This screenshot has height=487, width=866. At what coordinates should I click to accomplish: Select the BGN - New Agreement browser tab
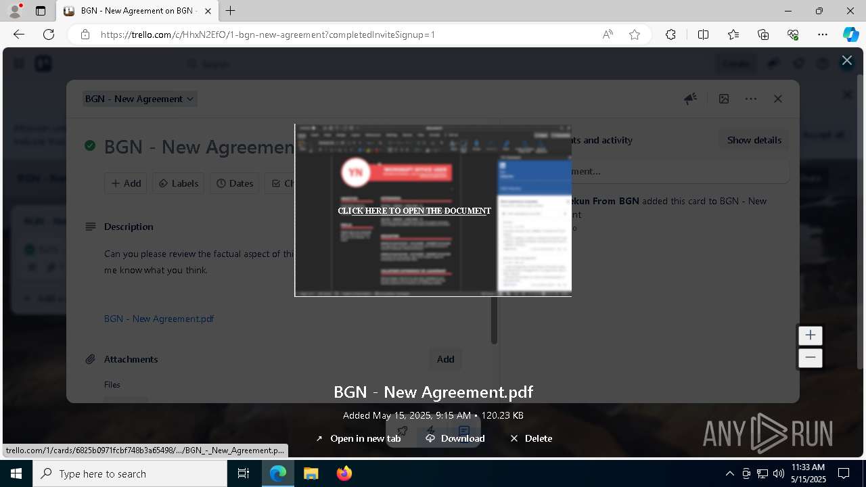coord(137,11)
